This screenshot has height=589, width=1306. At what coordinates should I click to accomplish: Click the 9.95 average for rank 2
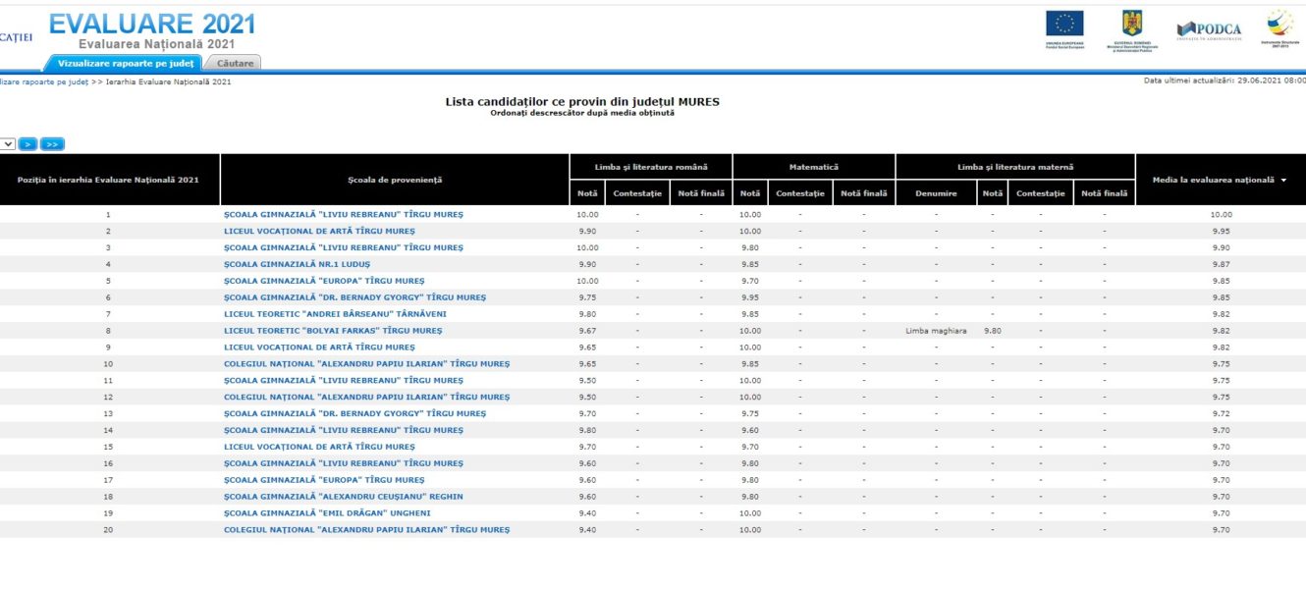coord(1221,231)
